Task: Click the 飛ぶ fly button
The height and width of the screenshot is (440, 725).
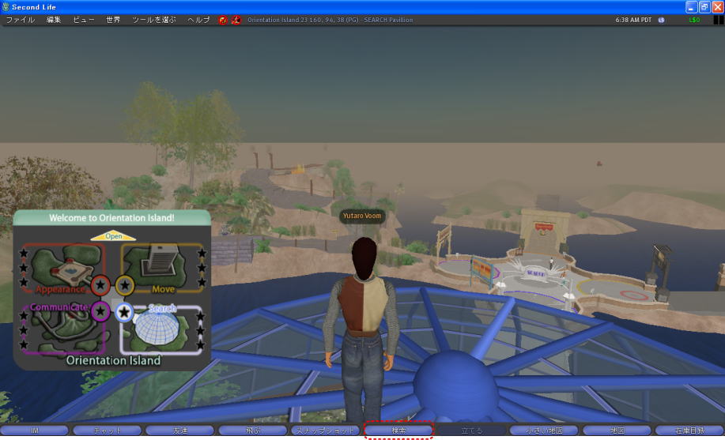Action: point(253,431)
